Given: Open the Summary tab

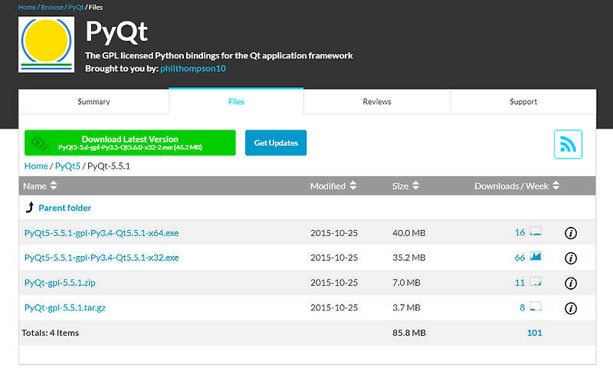Looking at the screenshot, I should 93,102.
